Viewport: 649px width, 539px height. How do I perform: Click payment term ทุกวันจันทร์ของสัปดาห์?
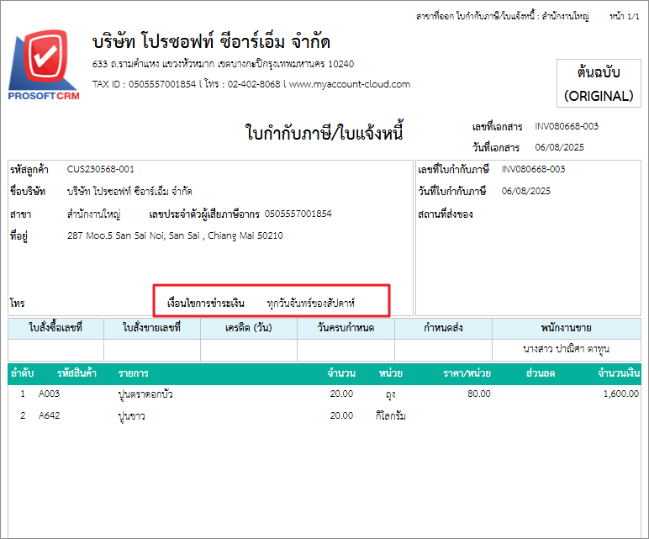(310, 302)
